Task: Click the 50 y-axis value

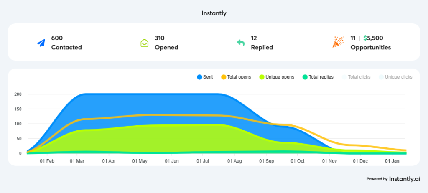Action: [19, 138]
